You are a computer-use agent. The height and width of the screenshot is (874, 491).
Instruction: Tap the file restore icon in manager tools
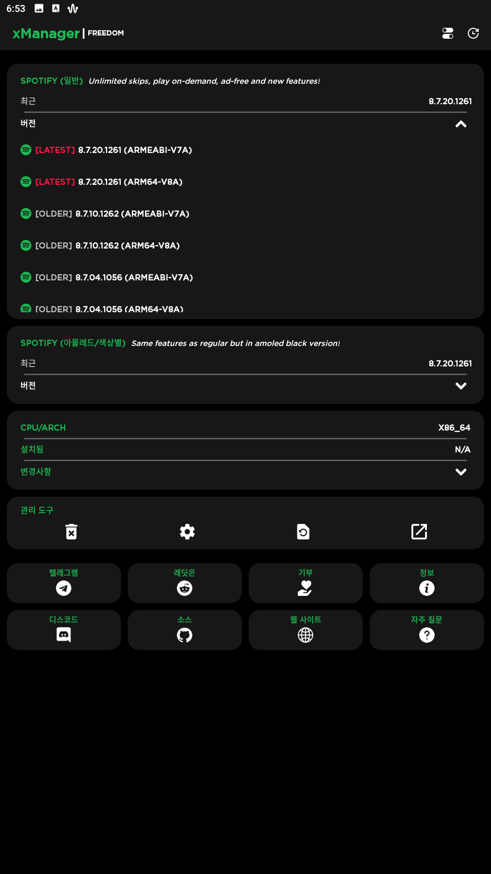(x=303, y=531)
